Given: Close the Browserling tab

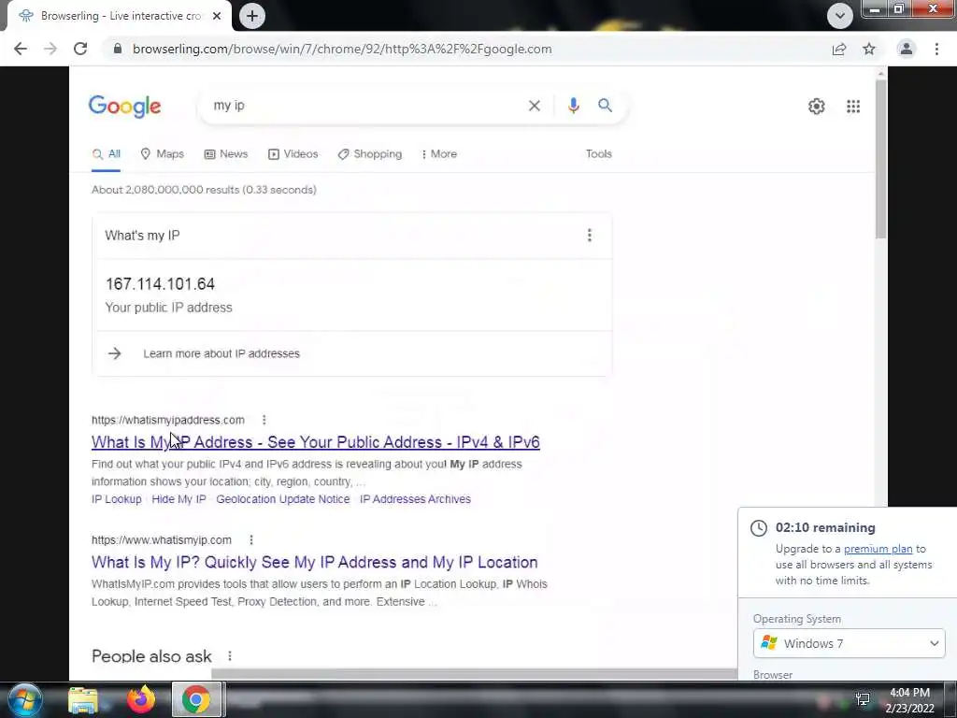Looking at the screenshot, I should pos(217,16).
